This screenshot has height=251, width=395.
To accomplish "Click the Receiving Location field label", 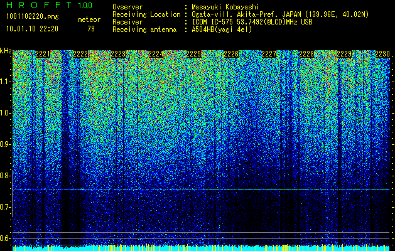I will pyautogui.click(x=146, y=14).
